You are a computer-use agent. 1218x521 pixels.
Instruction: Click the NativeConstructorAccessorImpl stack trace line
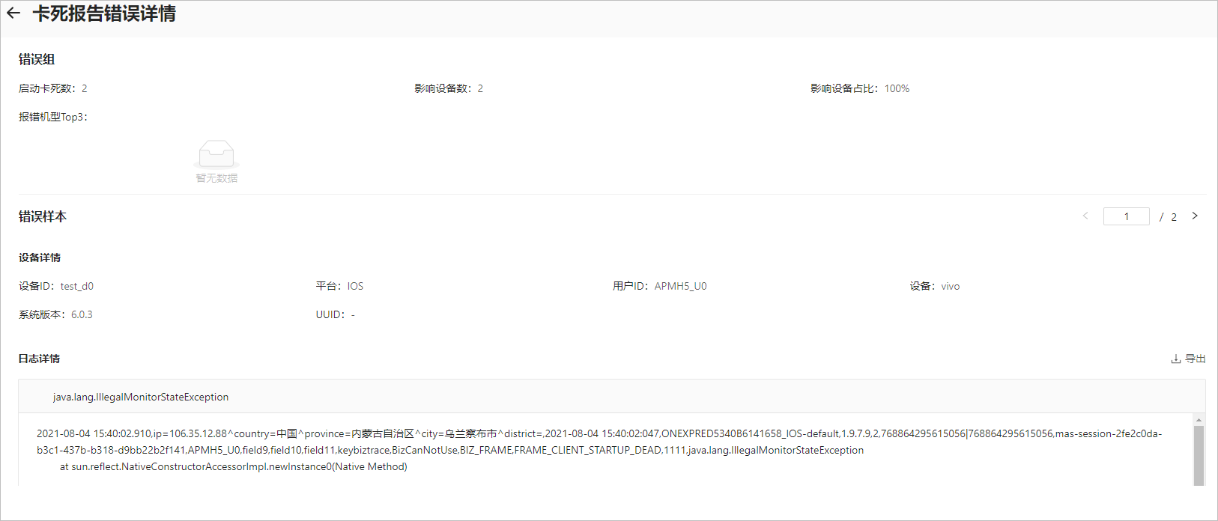[234, 466]
